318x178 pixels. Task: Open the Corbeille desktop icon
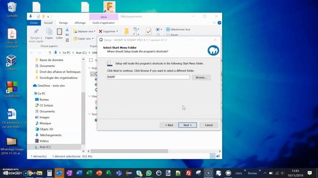pos(12,9)
